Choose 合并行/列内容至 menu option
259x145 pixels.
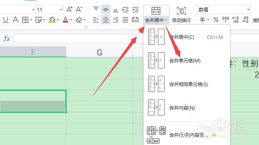coord(187,135)
